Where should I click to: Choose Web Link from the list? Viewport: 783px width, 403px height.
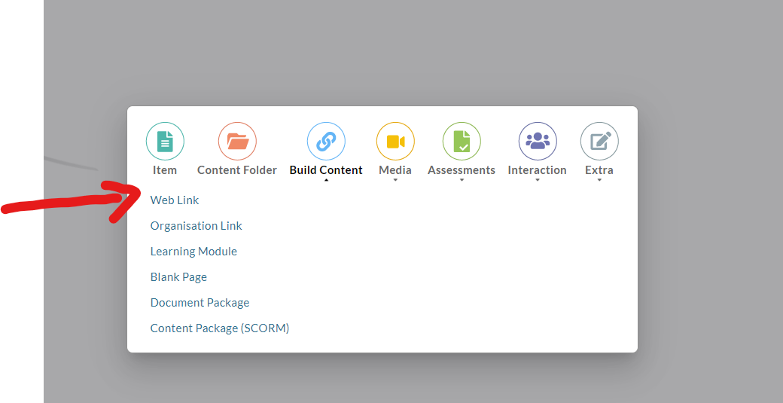click(174, 200)
